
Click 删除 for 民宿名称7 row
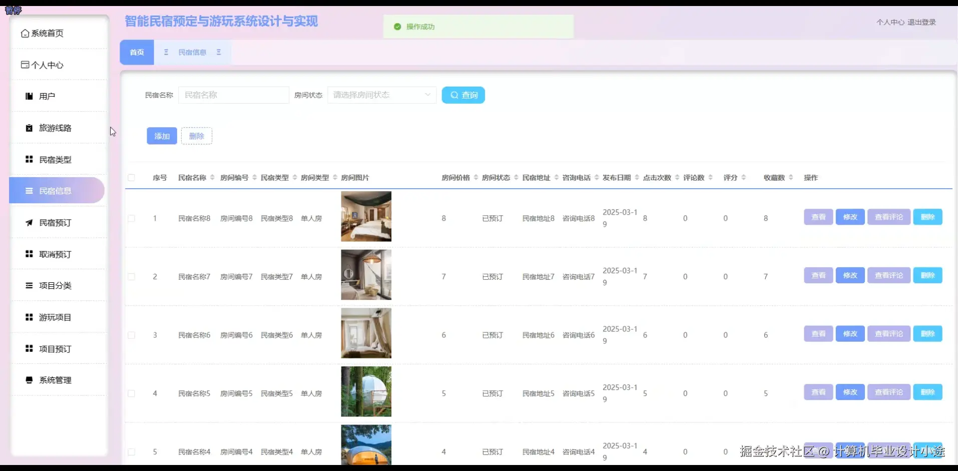[x=927, y=275]
